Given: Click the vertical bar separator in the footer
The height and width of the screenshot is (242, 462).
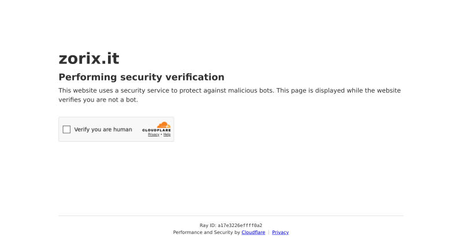Looking at the screenshot, I should coord(269,232).
